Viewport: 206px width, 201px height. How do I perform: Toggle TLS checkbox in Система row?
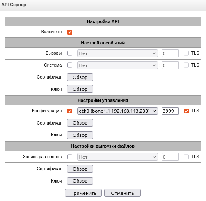click(186, 65)
